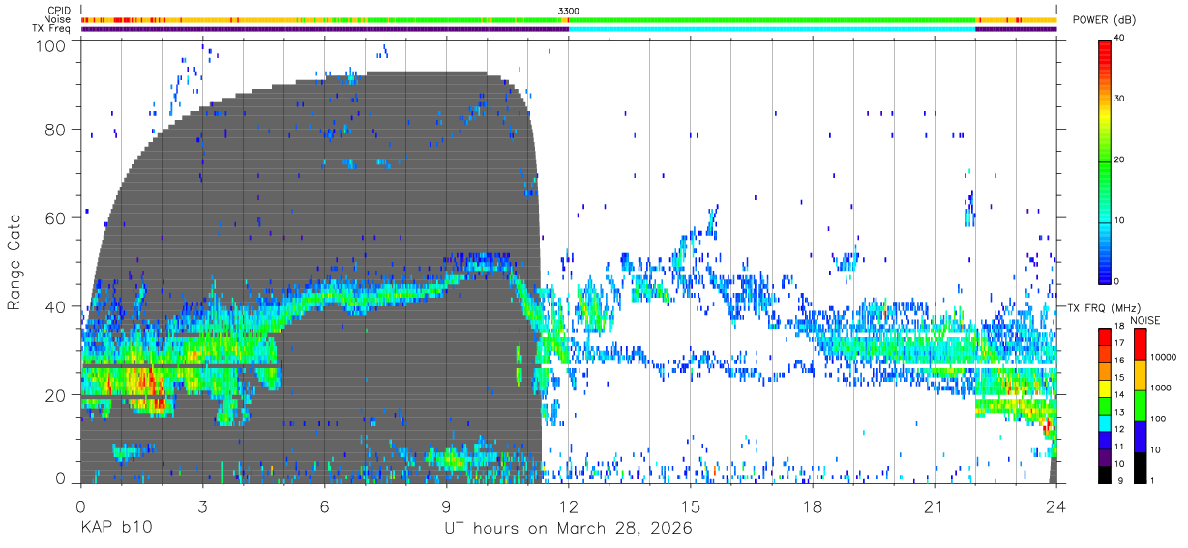This screenshot has height=548, width=1188.
Task: Click the NOISE colorbar tick '1'
Action: [x=1153, y=480]
